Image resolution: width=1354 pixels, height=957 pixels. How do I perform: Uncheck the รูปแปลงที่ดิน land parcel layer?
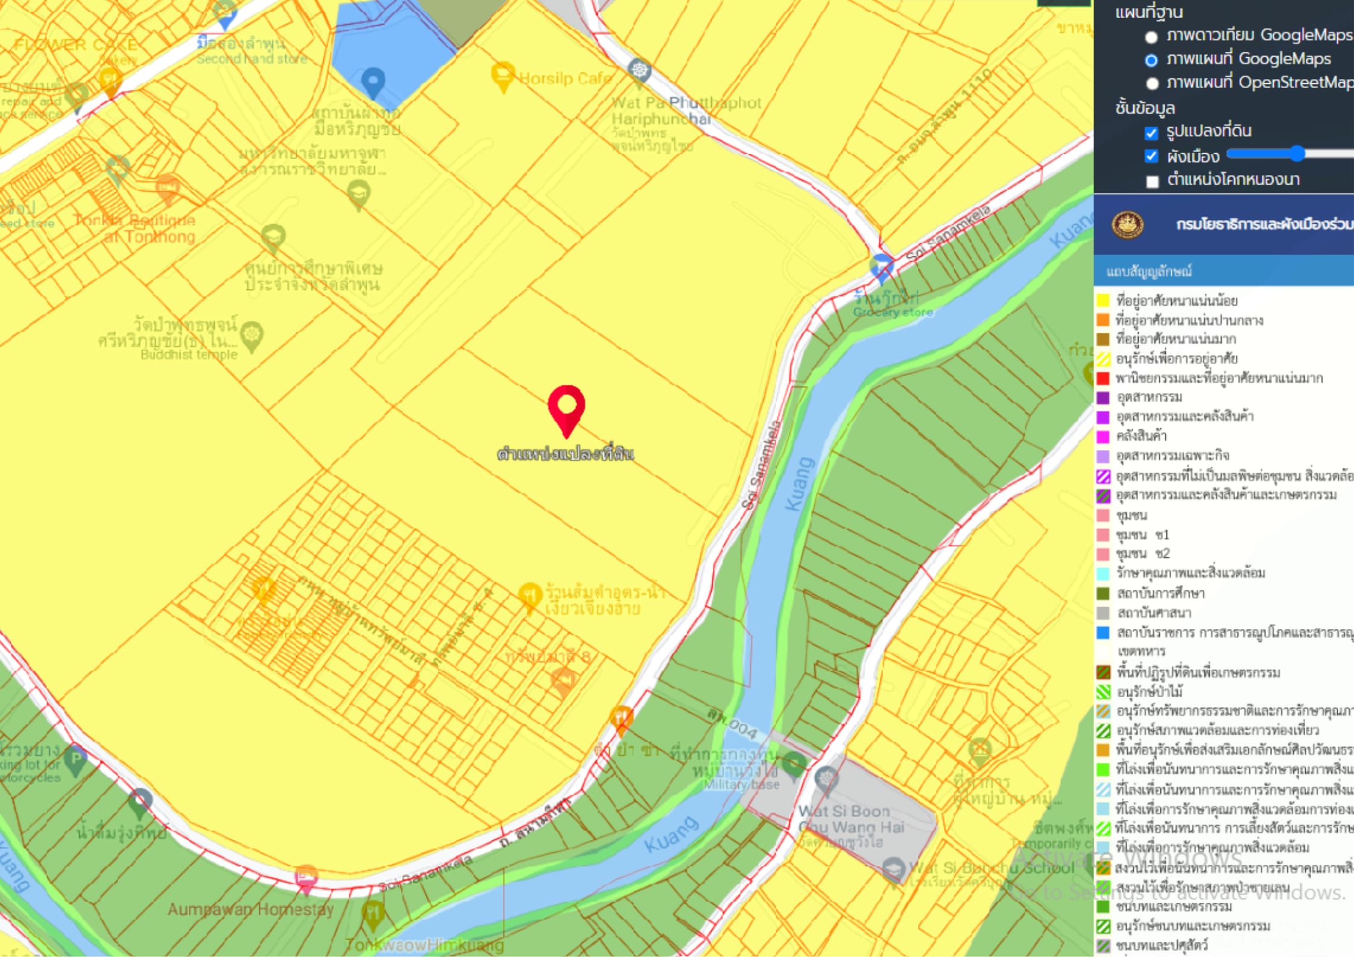point(1151,133)
